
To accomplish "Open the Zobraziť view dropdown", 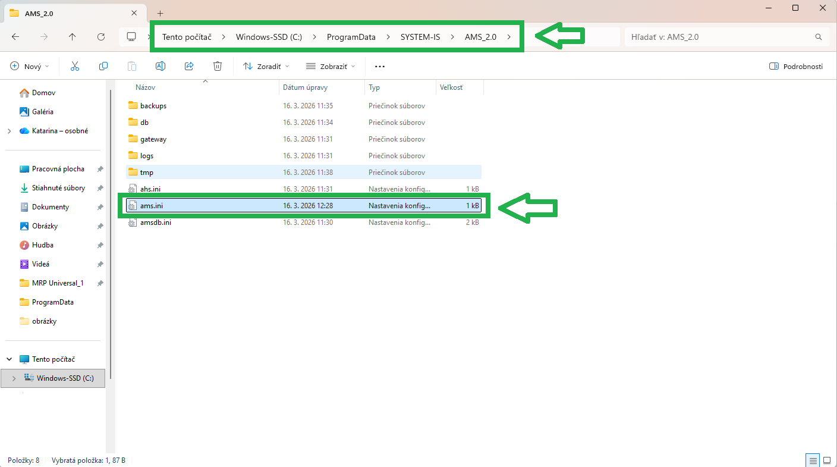I will 331,66.
